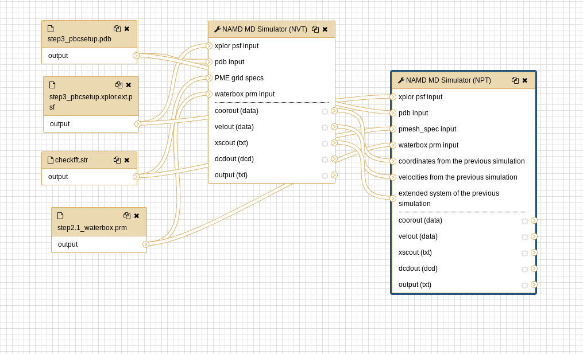Mark NPT coorout (data) as workflow output
This screenshot has width=583, height=354.
click(524, 221)
